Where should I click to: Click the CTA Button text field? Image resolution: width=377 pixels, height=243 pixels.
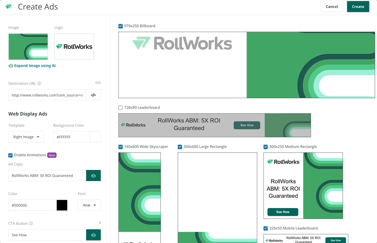point(47,235)
